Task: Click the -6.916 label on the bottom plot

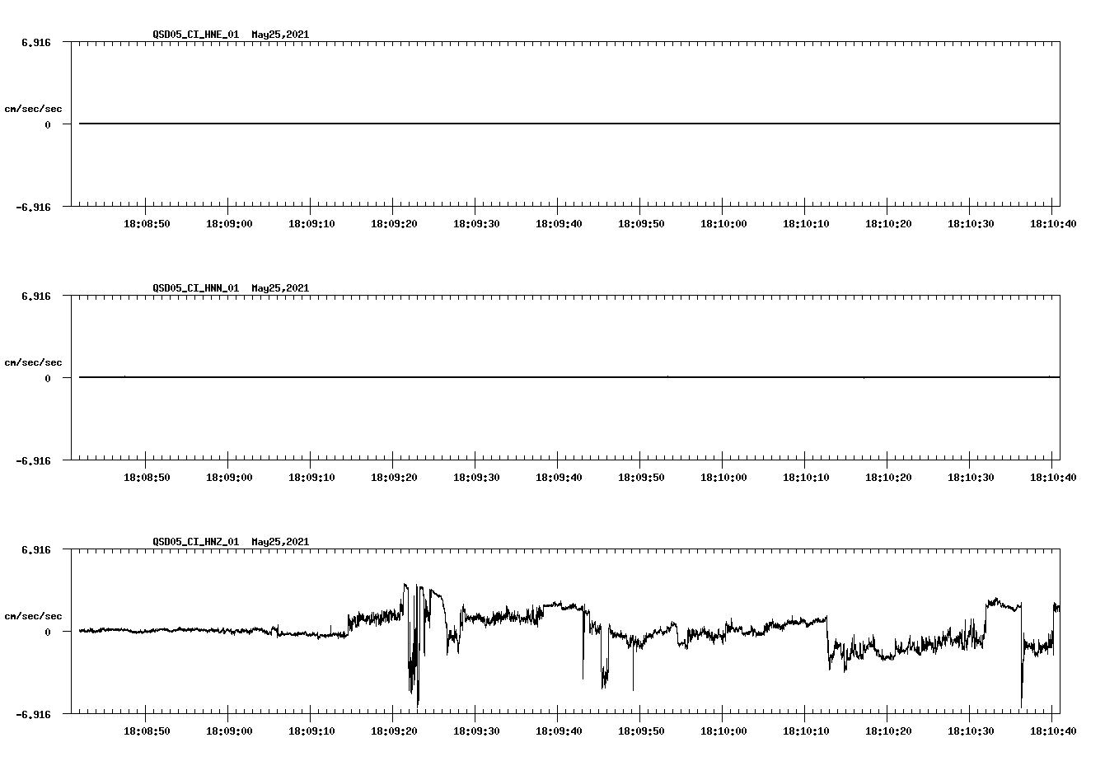Action: [33, 714]
